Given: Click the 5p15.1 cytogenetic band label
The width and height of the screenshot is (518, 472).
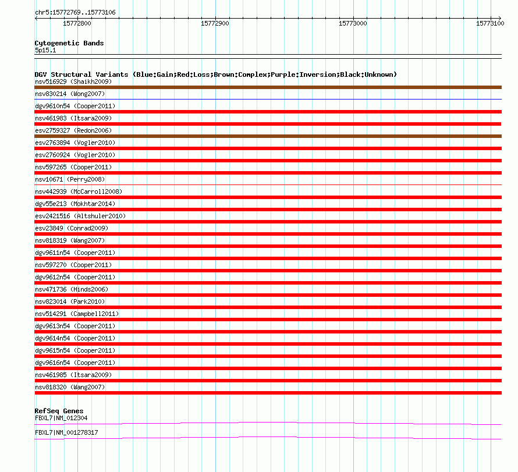Looking at the screenshot, I should click(x=45, y=50).
